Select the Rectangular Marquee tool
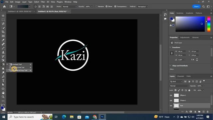Viewport: 213px width, 120px height. [3, 20]
